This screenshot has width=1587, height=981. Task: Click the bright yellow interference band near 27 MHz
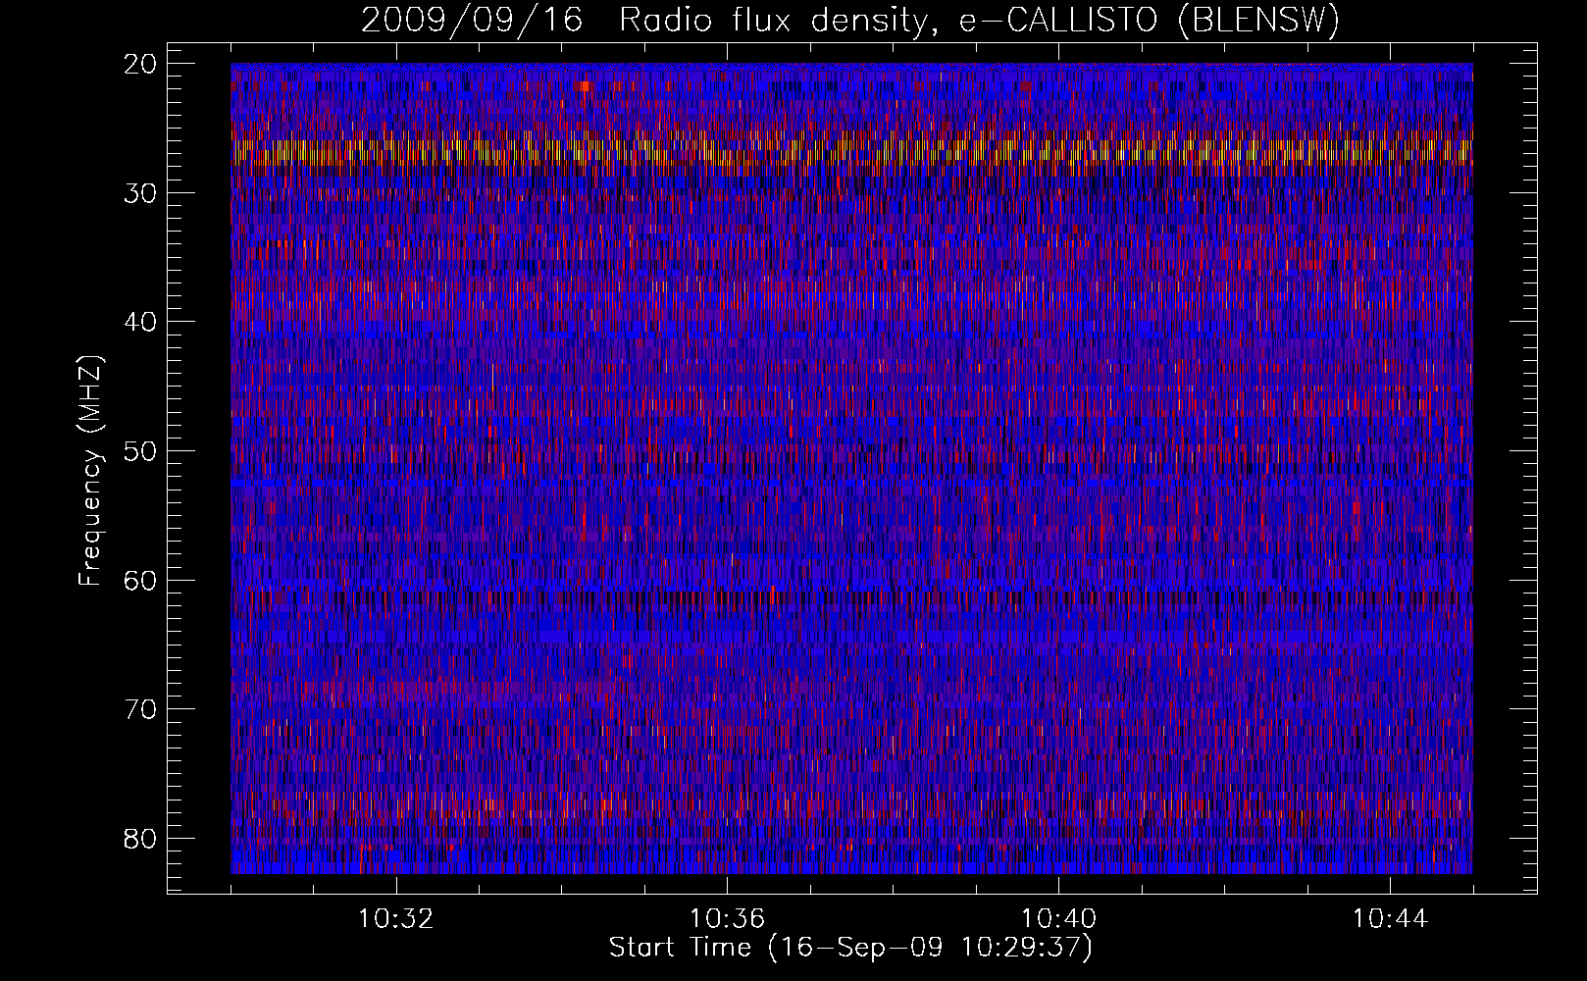[x=851, y=151]
